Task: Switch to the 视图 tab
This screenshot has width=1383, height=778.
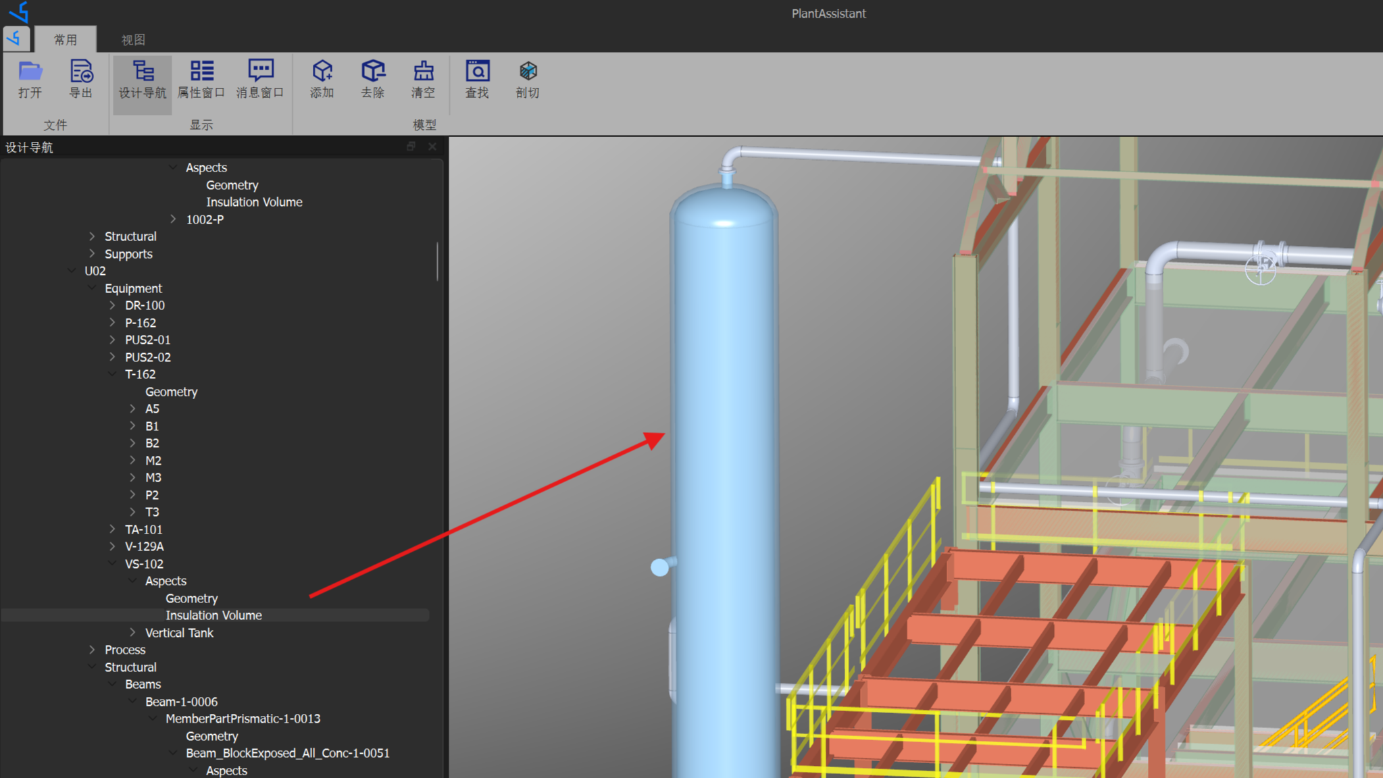Action: 133,40
